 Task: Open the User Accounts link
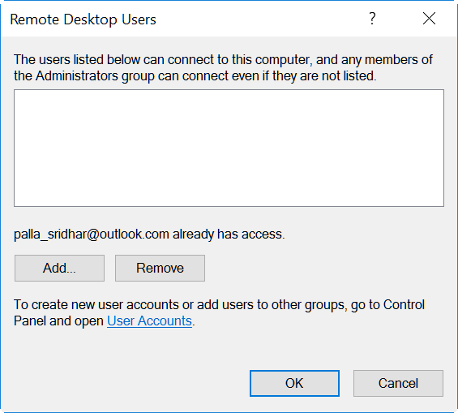click(149, 321)
